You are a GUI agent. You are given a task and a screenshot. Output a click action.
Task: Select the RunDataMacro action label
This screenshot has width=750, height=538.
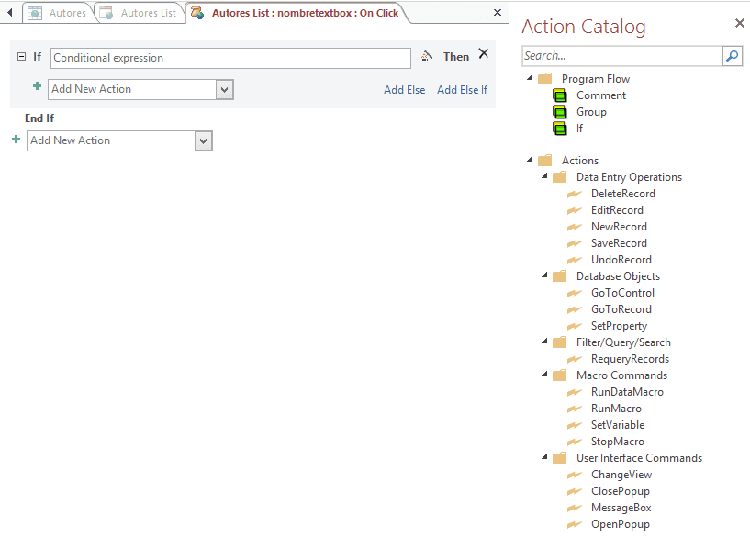pos(627,392)
